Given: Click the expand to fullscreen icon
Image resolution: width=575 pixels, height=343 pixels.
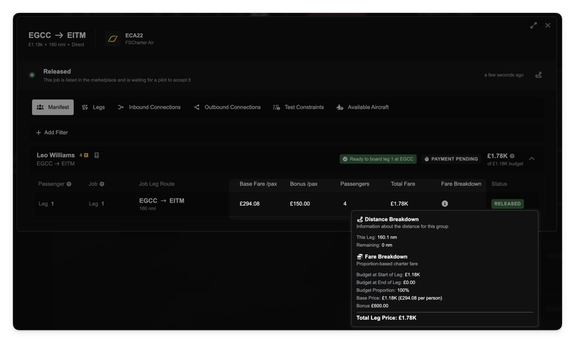Looking at the screenshot, I should pos(533,26).
